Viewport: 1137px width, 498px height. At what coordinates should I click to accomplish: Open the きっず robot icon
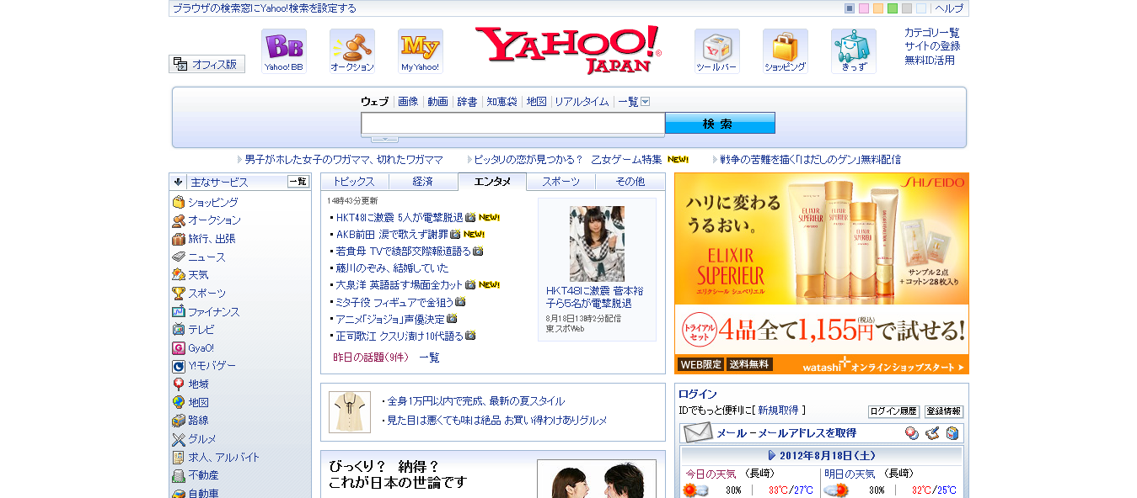(854, 51)
